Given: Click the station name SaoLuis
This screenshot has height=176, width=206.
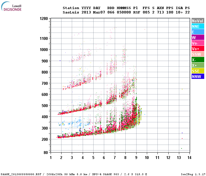Looking at the screenshot, I should [x=71, y=12].
